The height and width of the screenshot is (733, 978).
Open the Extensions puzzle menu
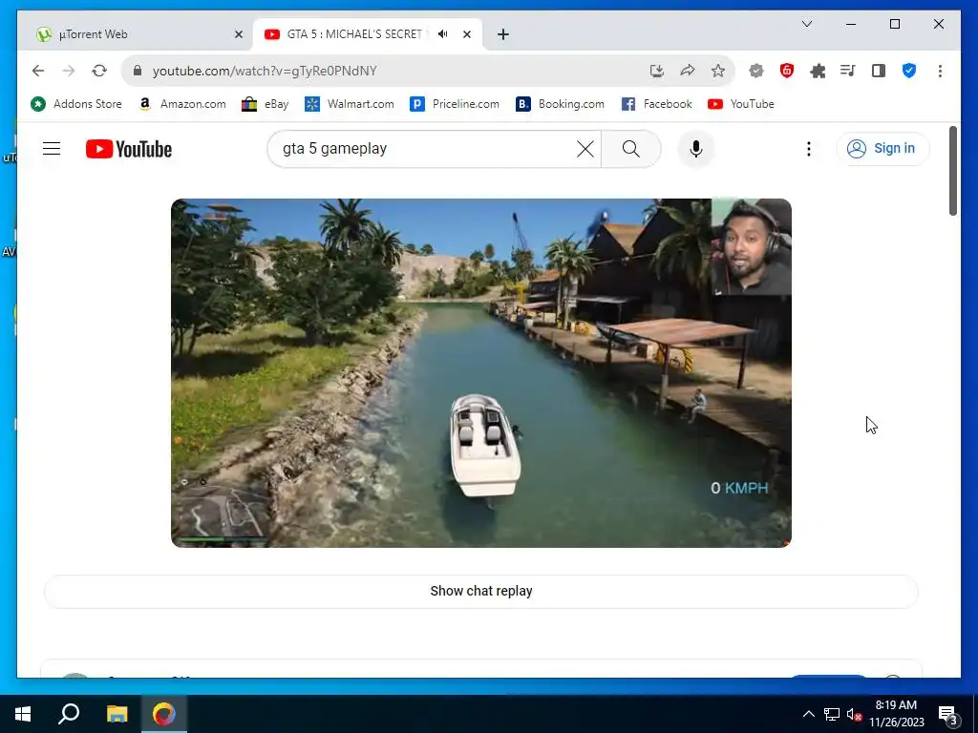coord(818,71)
